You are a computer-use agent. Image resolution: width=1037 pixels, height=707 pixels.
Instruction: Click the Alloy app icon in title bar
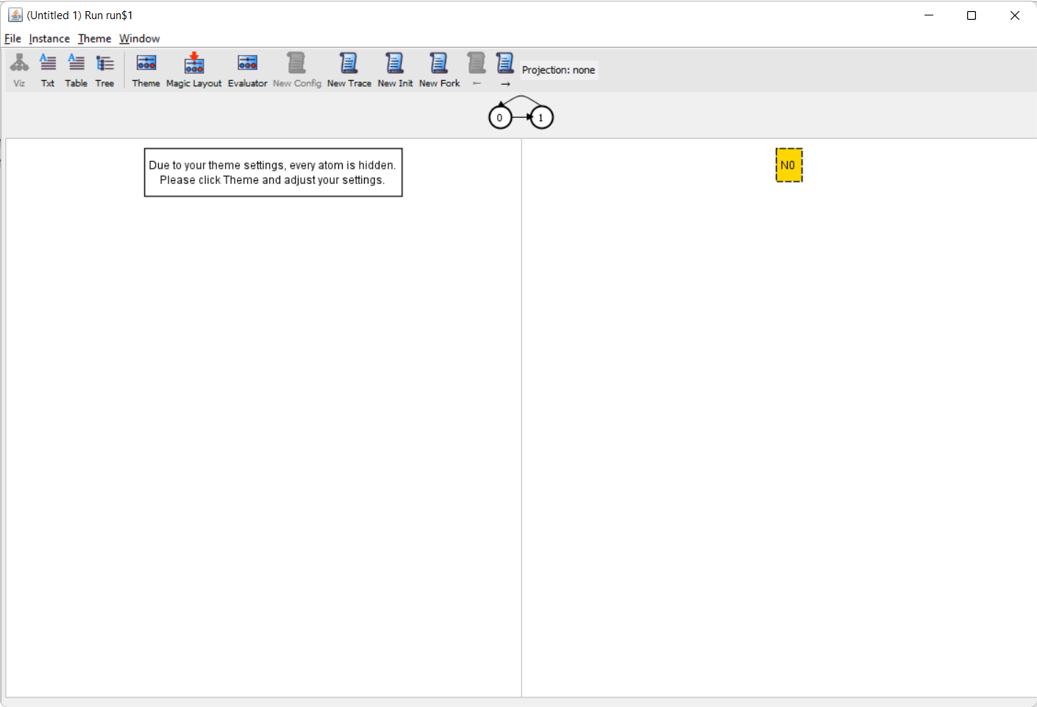[x=15, y=15]
